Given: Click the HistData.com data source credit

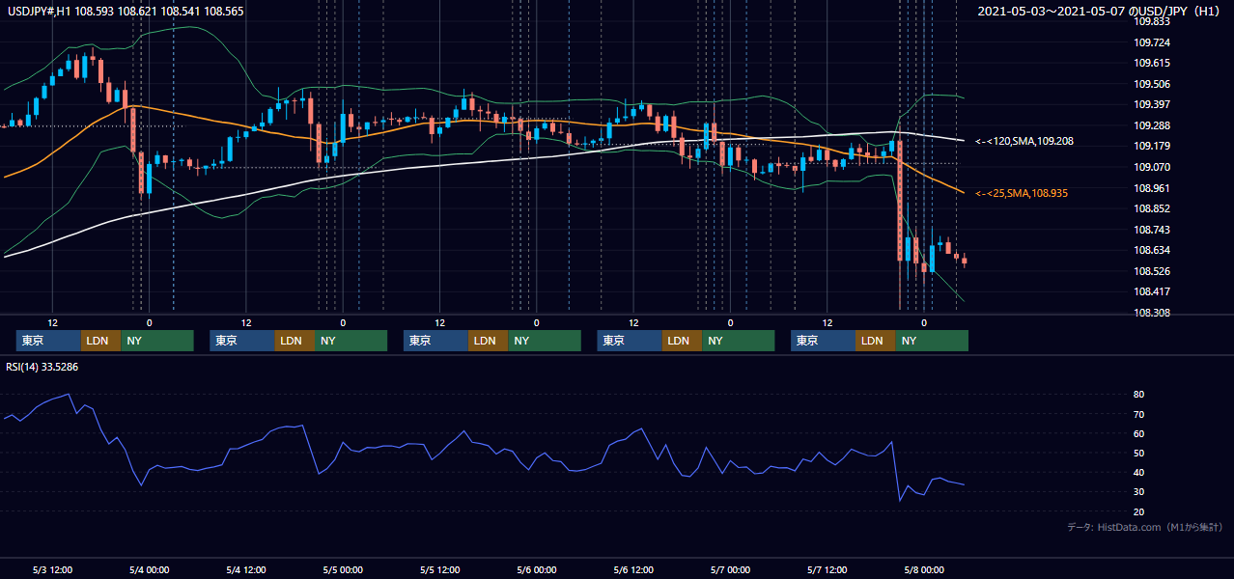Looking at the screenshot, I should (1145, 527).
